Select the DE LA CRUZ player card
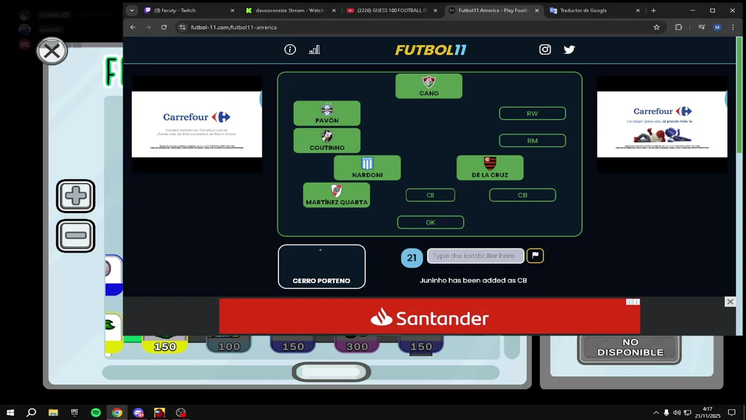Screen dimensions: 746x420 (490, 168)
